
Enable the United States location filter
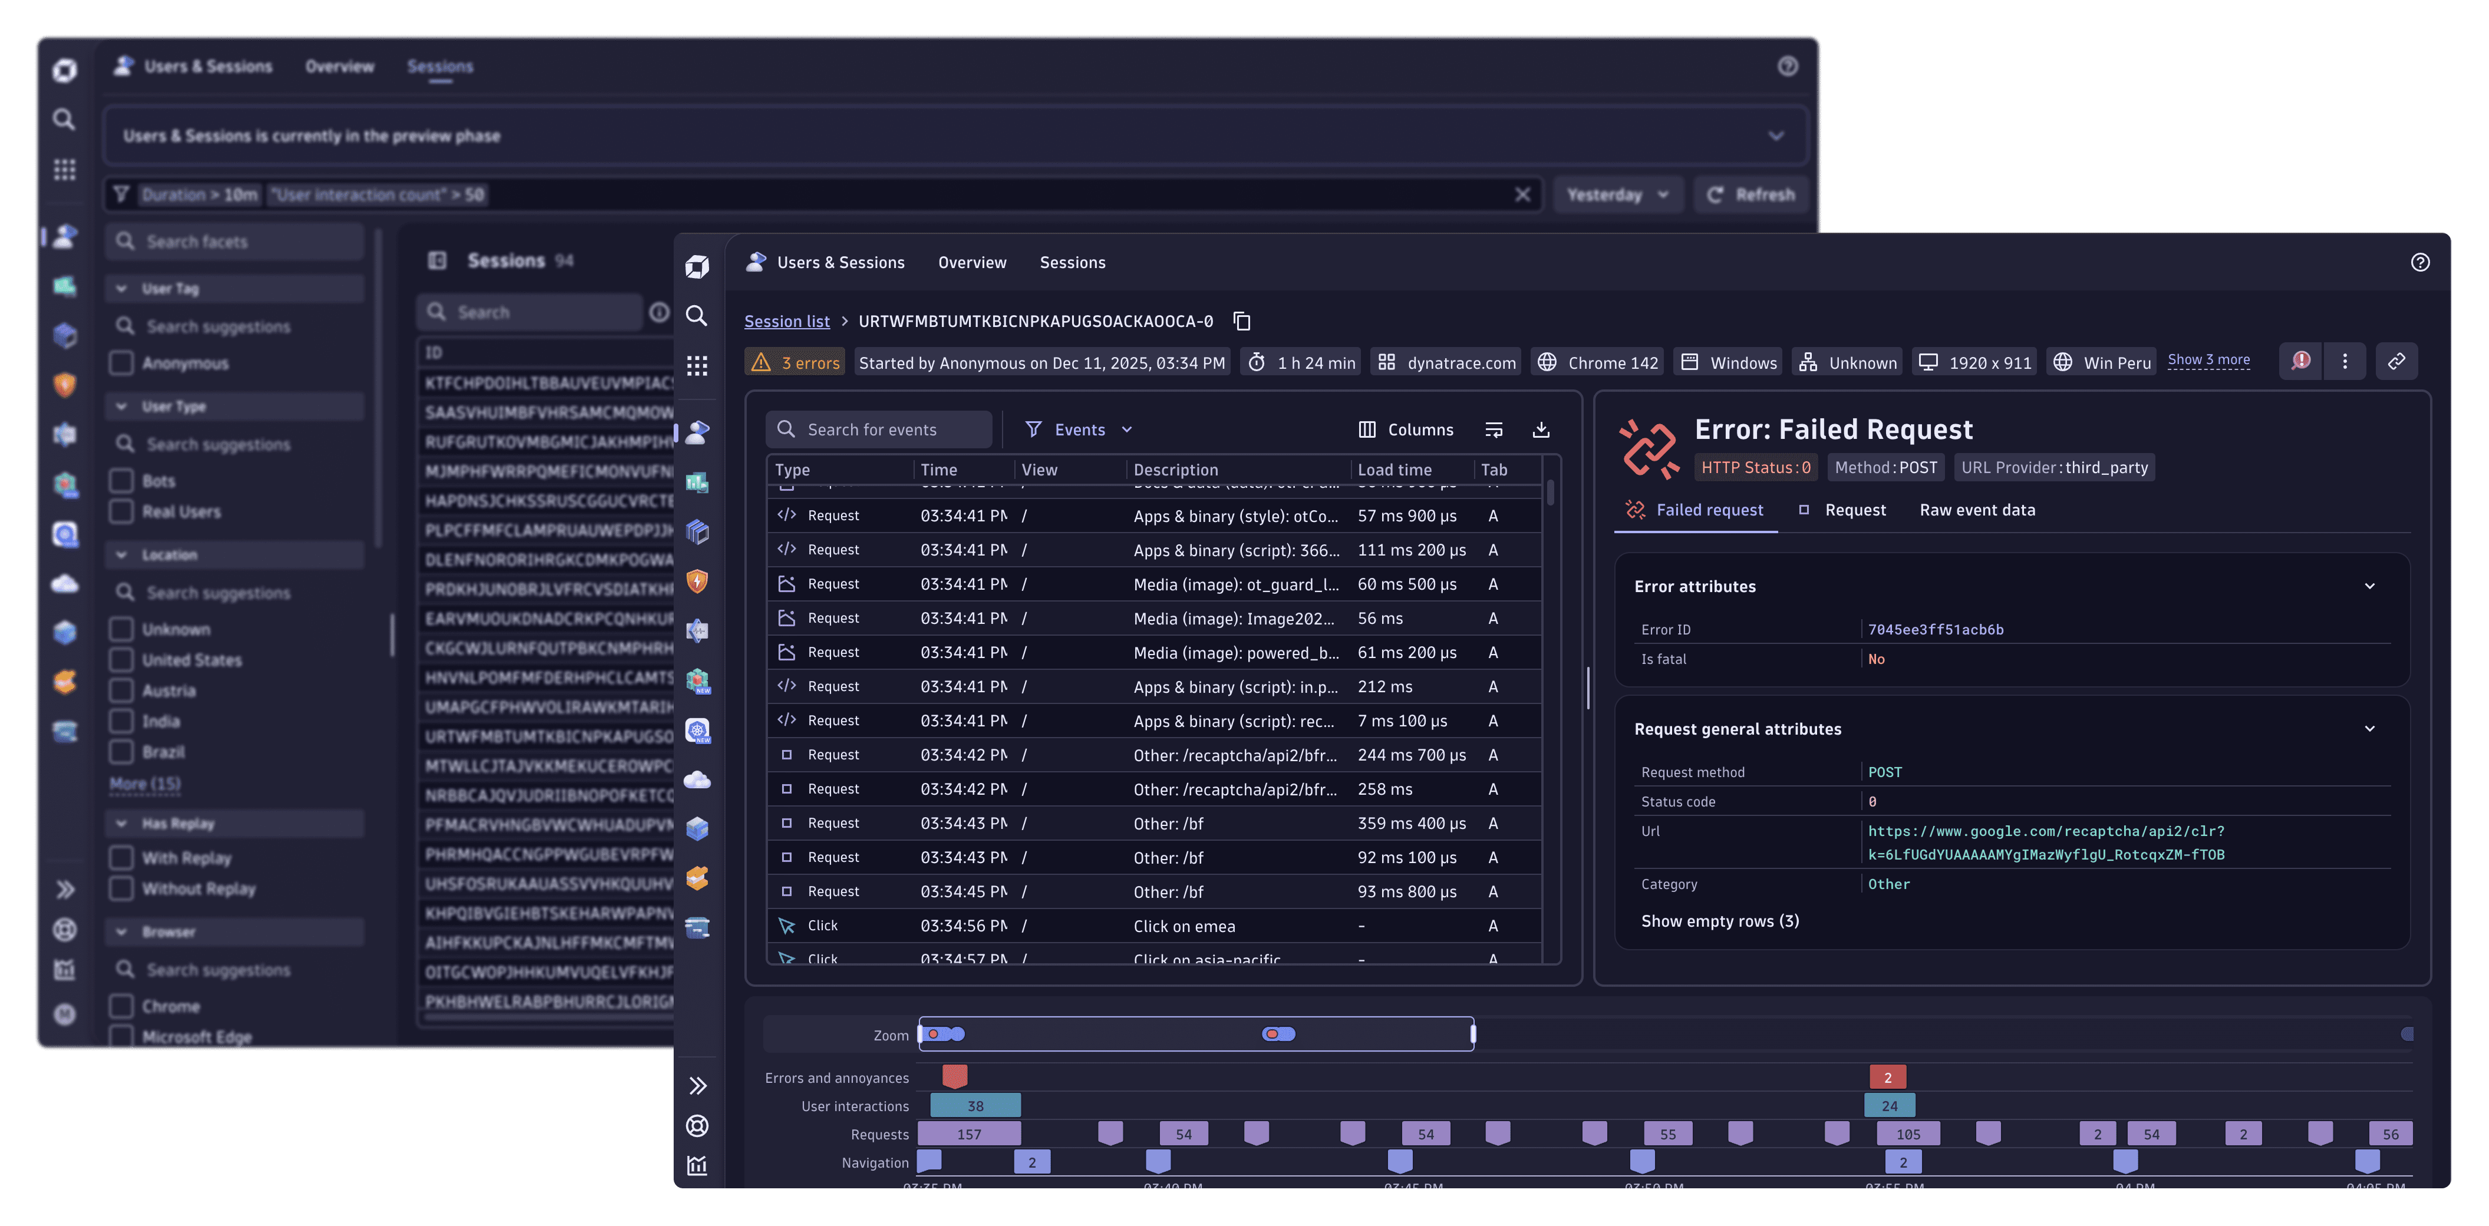[122, 660]
